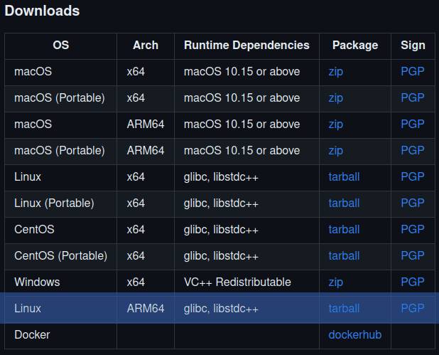This screenshot has width=439, height=355.
Task: Download the Linux x64 tarball
Action: 344,177
